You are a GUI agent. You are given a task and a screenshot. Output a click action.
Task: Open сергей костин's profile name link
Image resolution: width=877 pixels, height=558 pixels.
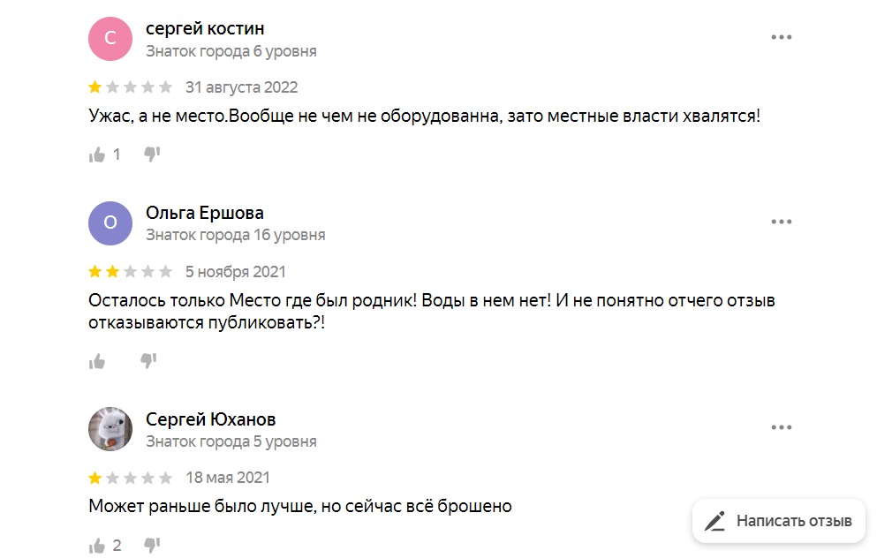(x=205, y=28)
